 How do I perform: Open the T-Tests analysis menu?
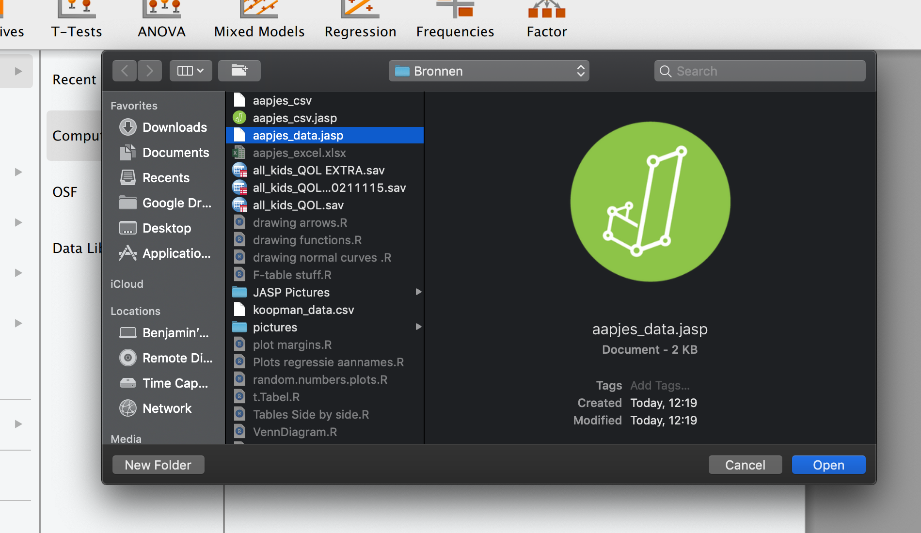[77, 20]
